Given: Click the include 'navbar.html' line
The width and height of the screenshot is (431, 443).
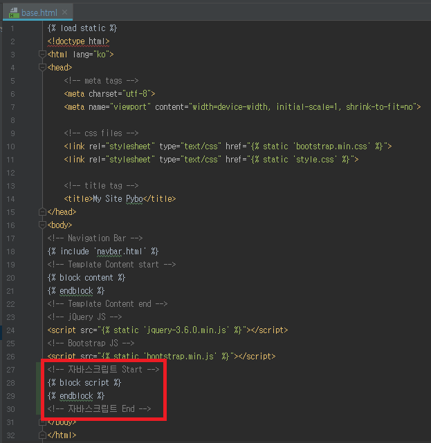Looking at the screenshot, I should coord(103,251).
